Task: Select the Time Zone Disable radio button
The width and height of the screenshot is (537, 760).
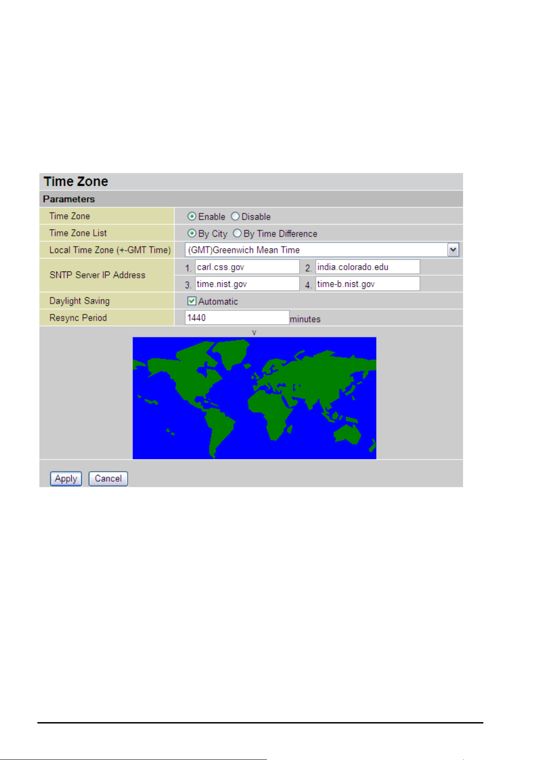Action: point(235,216)
